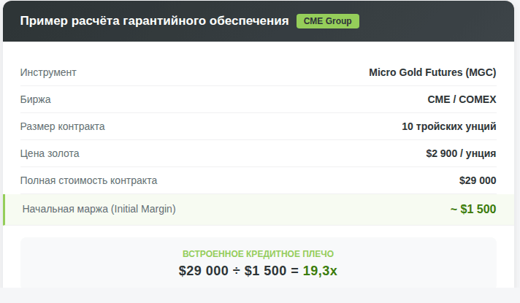520x303 pixels.
Task: Select the "Размер контракта" label
Action: [x=63, y=126]
